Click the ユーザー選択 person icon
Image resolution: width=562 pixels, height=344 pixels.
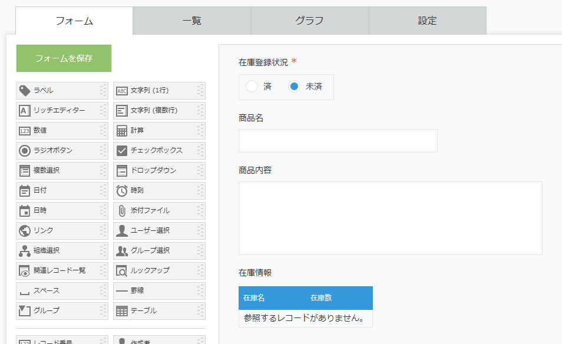[x=122, y=231]
